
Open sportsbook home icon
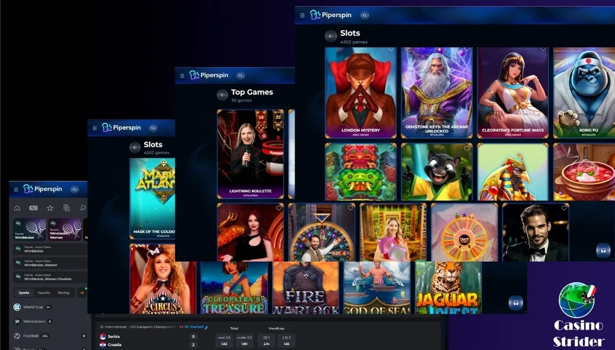(x=17, y=208)
